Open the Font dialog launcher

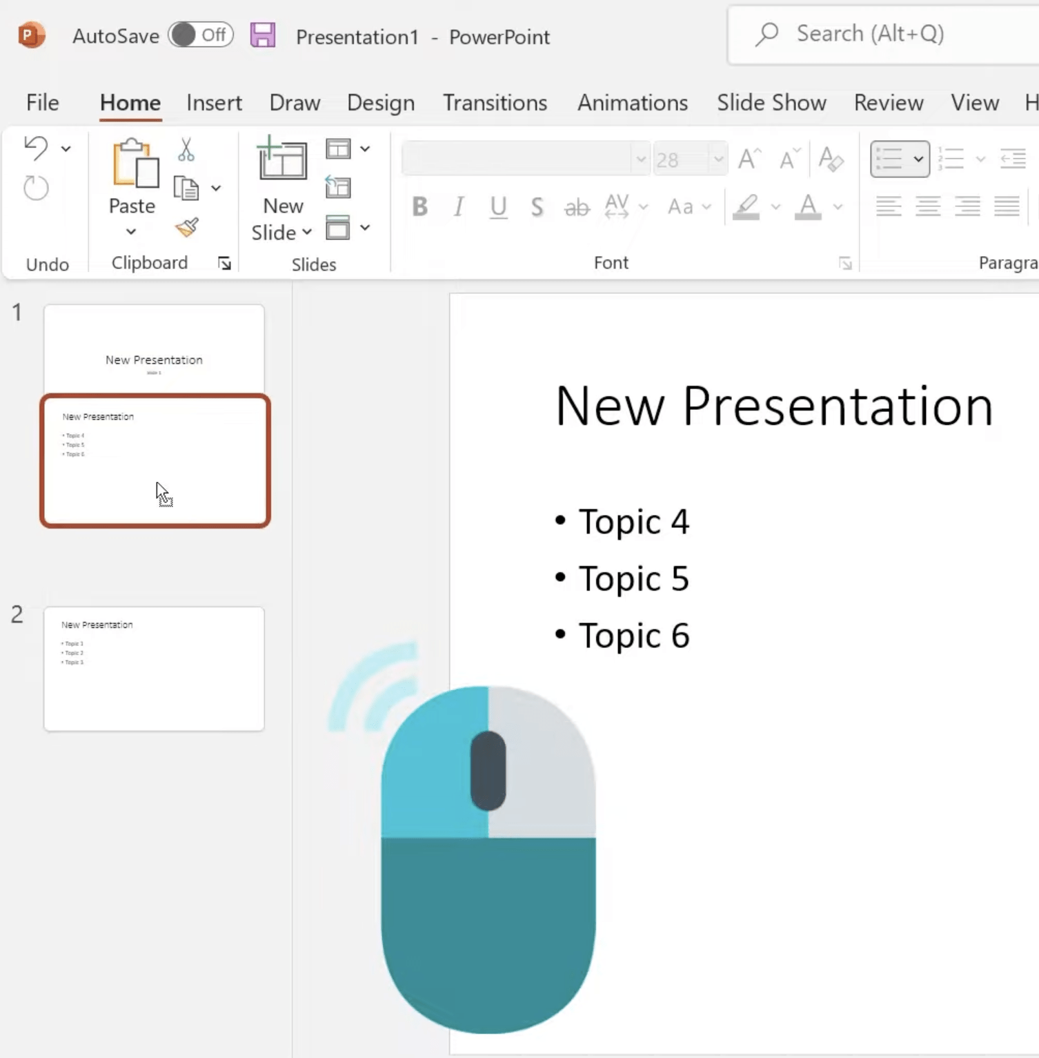(x=845, y=263)
